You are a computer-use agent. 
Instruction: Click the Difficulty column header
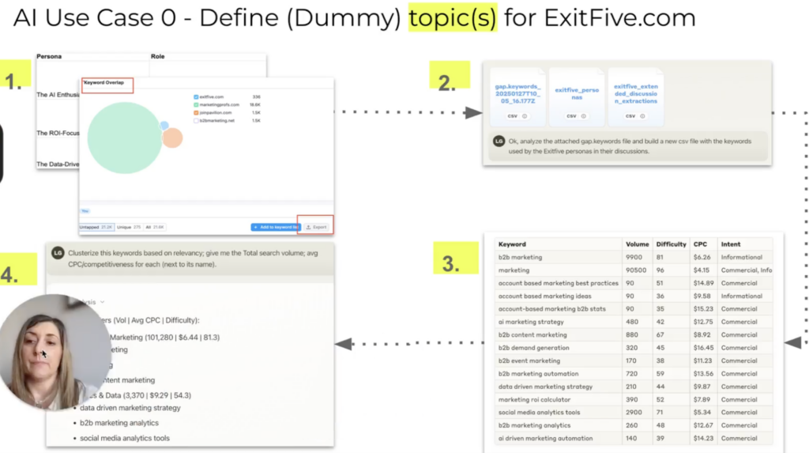[671, 244]
